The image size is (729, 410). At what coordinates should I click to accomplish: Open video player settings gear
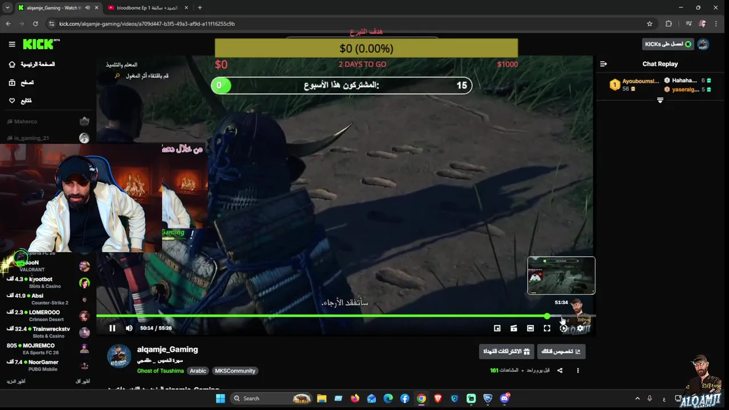580,328
